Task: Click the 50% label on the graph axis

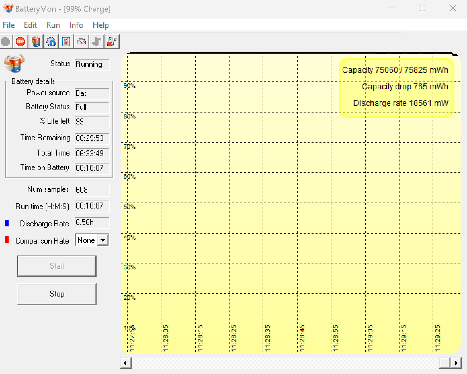Action: pos(129,207)
